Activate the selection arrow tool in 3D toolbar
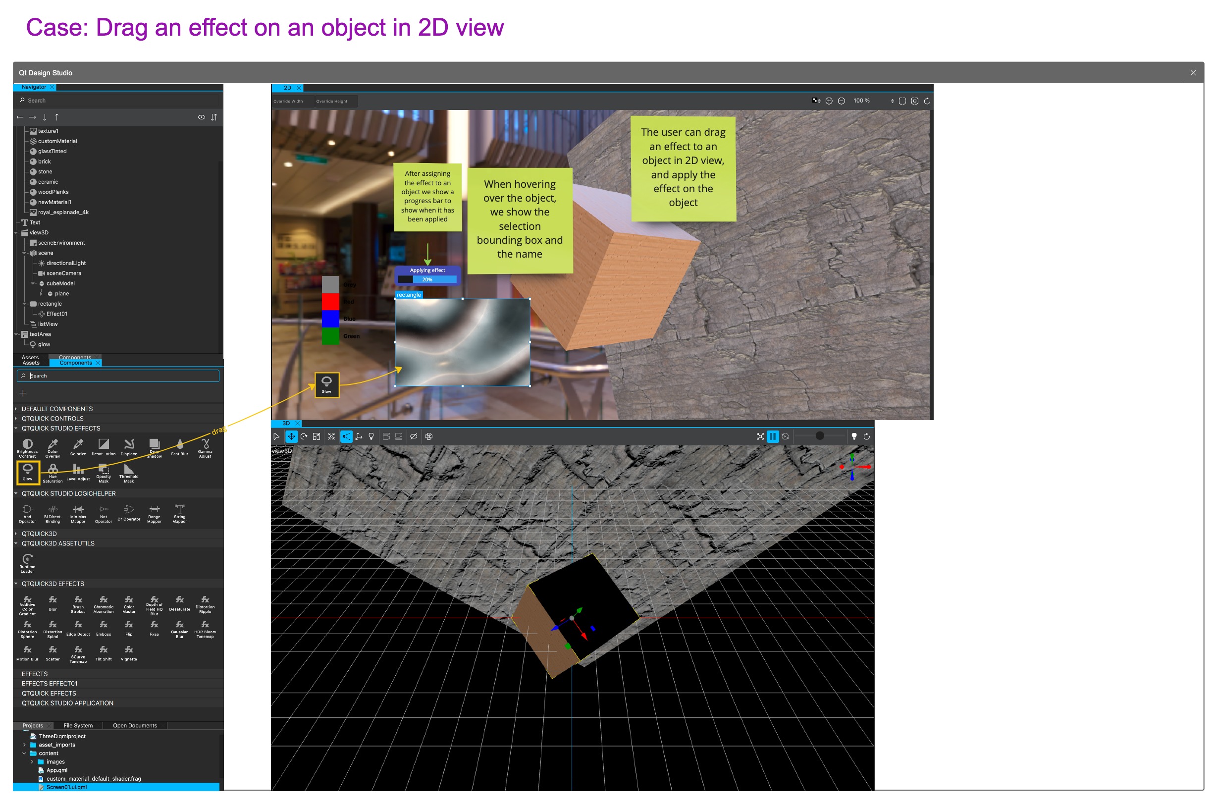Image resolution: width=1217 pixels, height=806 pixels. click(276, 436)
